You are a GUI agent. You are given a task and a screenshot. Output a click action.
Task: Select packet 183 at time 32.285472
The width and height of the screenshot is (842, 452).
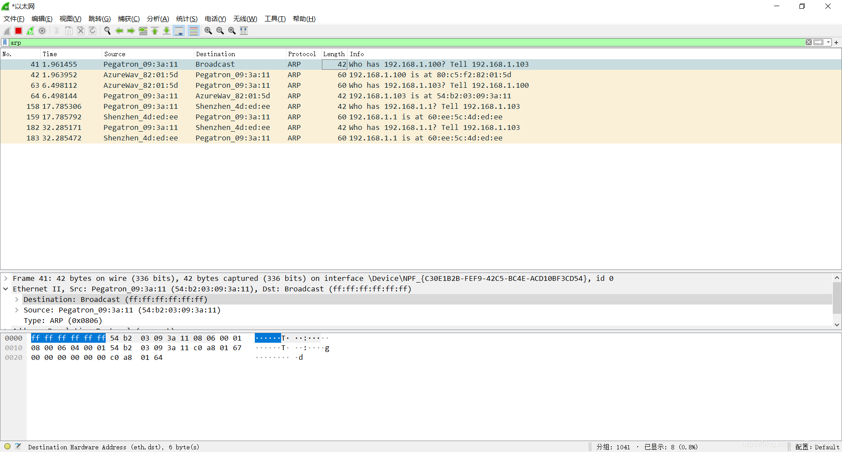(421, 138)
